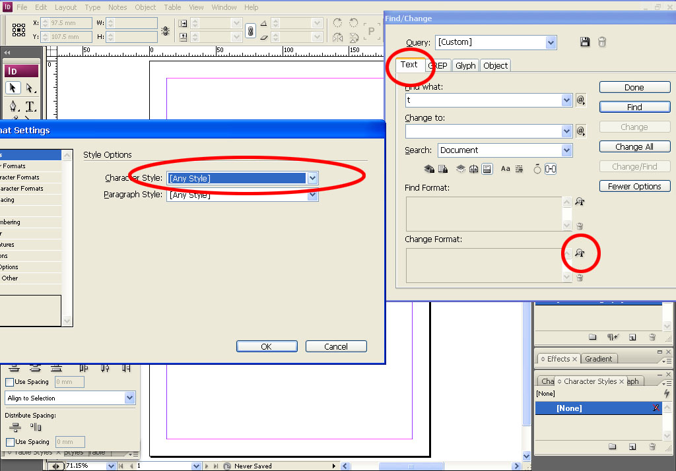Switch to the Glyph tab

(465, 65)
